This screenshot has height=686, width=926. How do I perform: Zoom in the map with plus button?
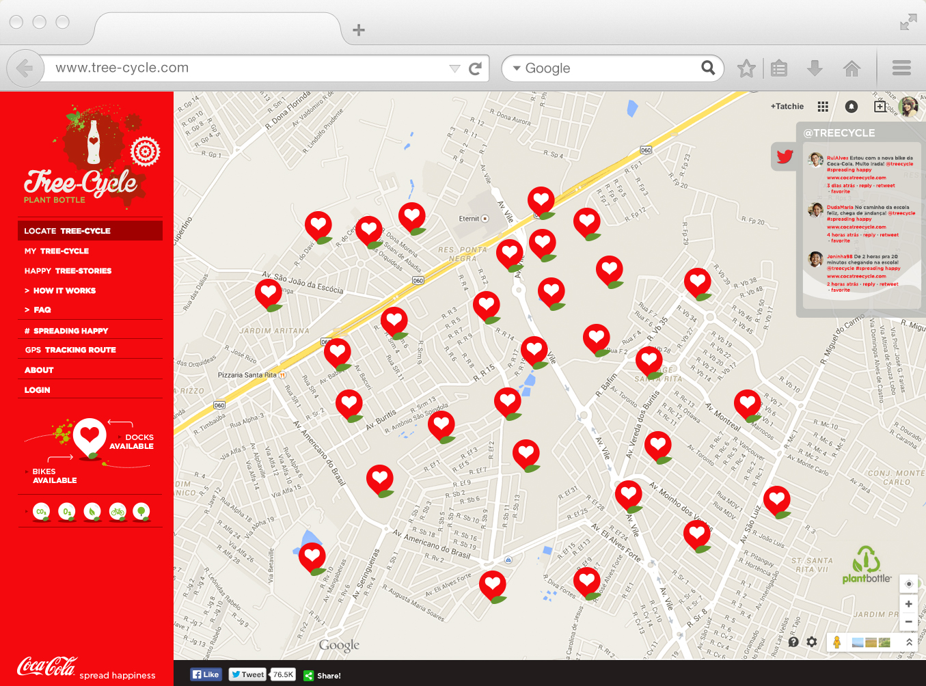tap(908, 604)
